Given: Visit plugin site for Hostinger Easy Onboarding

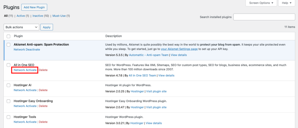Looking at the screenshot, I should [x=156, y=107].
